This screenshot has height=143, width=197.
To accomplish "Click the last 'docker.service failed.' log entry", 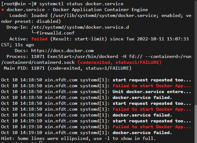I will 142,133.
